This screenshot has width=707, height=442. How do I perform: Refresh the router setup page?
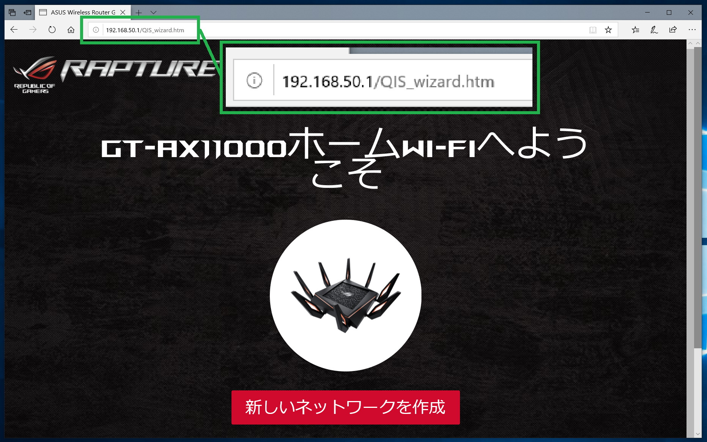click(x=52, y=30)
